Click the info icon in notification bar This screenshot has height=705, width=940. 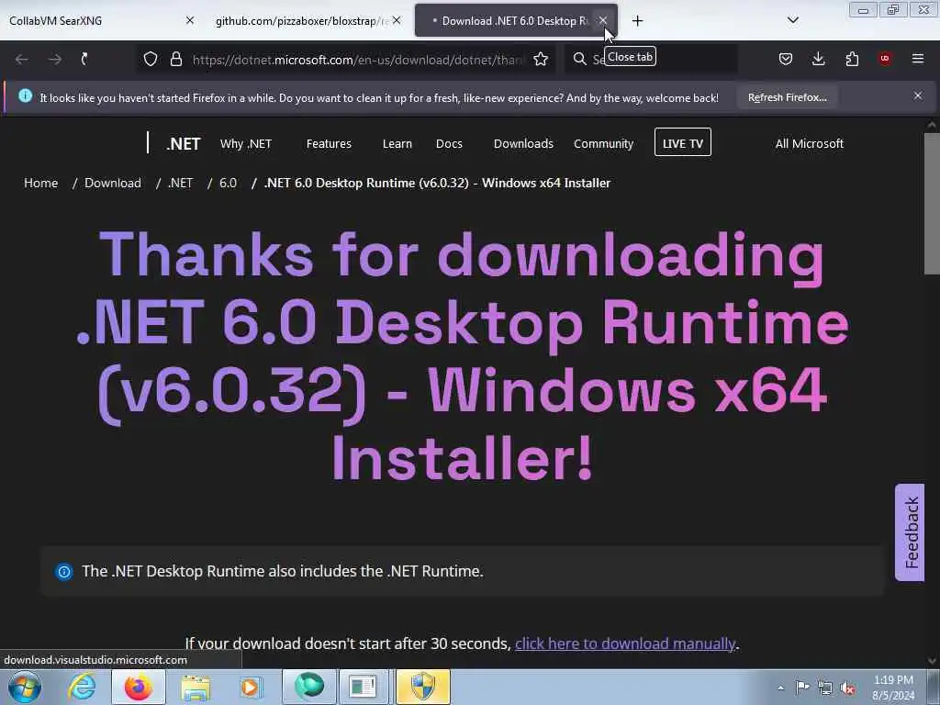[x=25, y=95]
